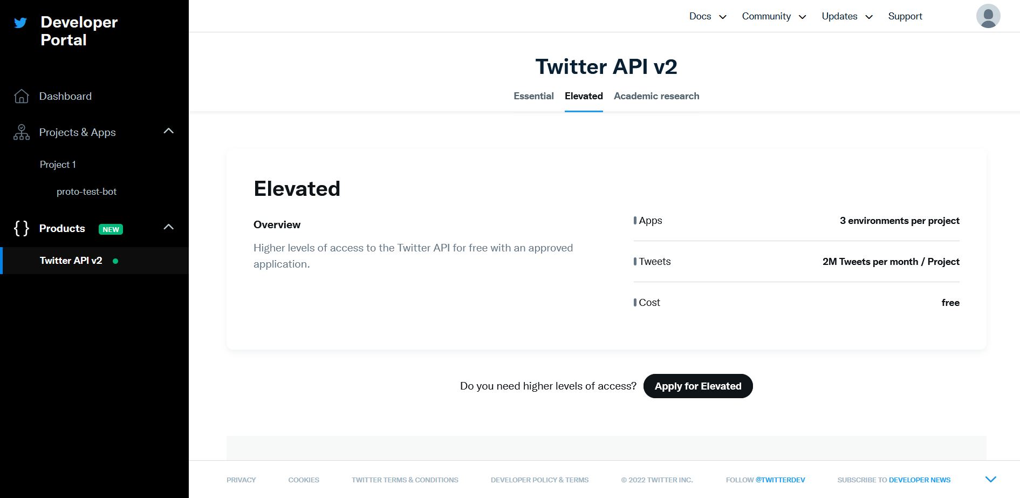This screenshot has height=498, width=1020.
Task: Click the Overview heading
Action: pos(277,224)
